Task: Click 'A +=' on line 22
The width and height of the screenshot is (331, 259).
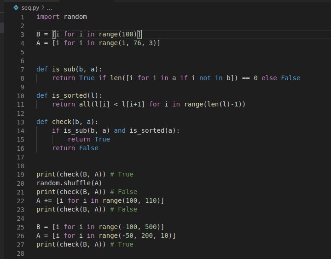Action: [44, 200]
